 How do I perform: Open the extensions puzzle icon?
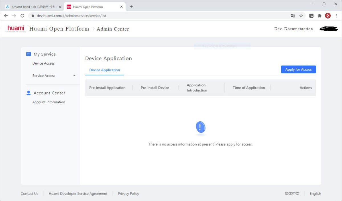(319, 16)
